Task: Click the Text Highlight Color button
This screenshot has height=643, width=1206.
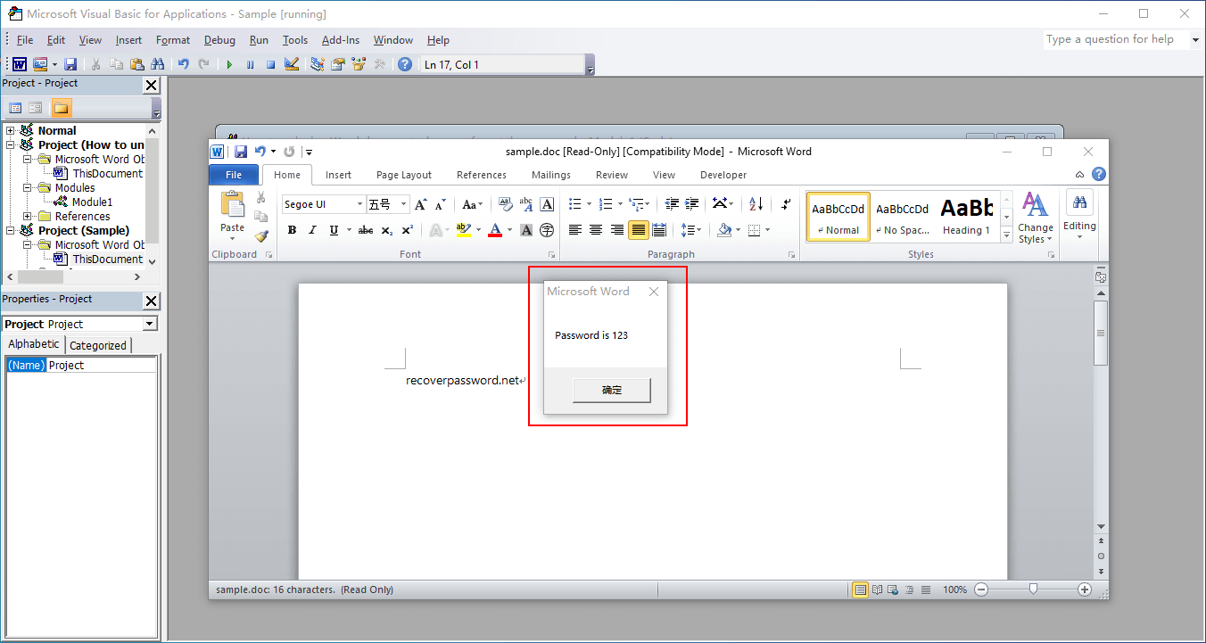Action: pyautogui.click(x=463, y=230)
